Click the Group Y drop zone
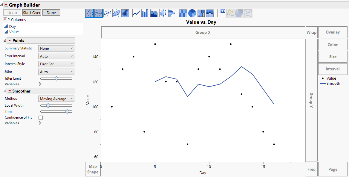The height and width of the screenshot is (177, 349). tap(311, 100)
